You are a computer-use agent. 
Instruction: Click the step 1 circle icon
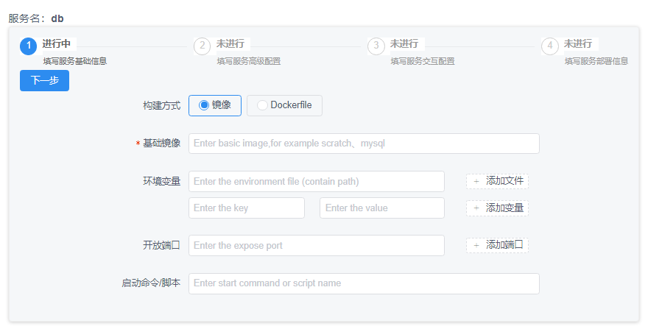click(x=29, y=46)
